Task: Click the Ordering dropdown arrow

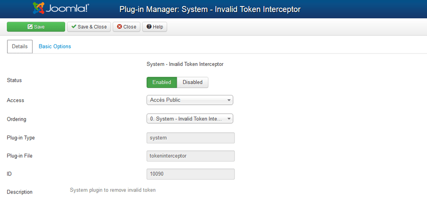Action: 229,119
